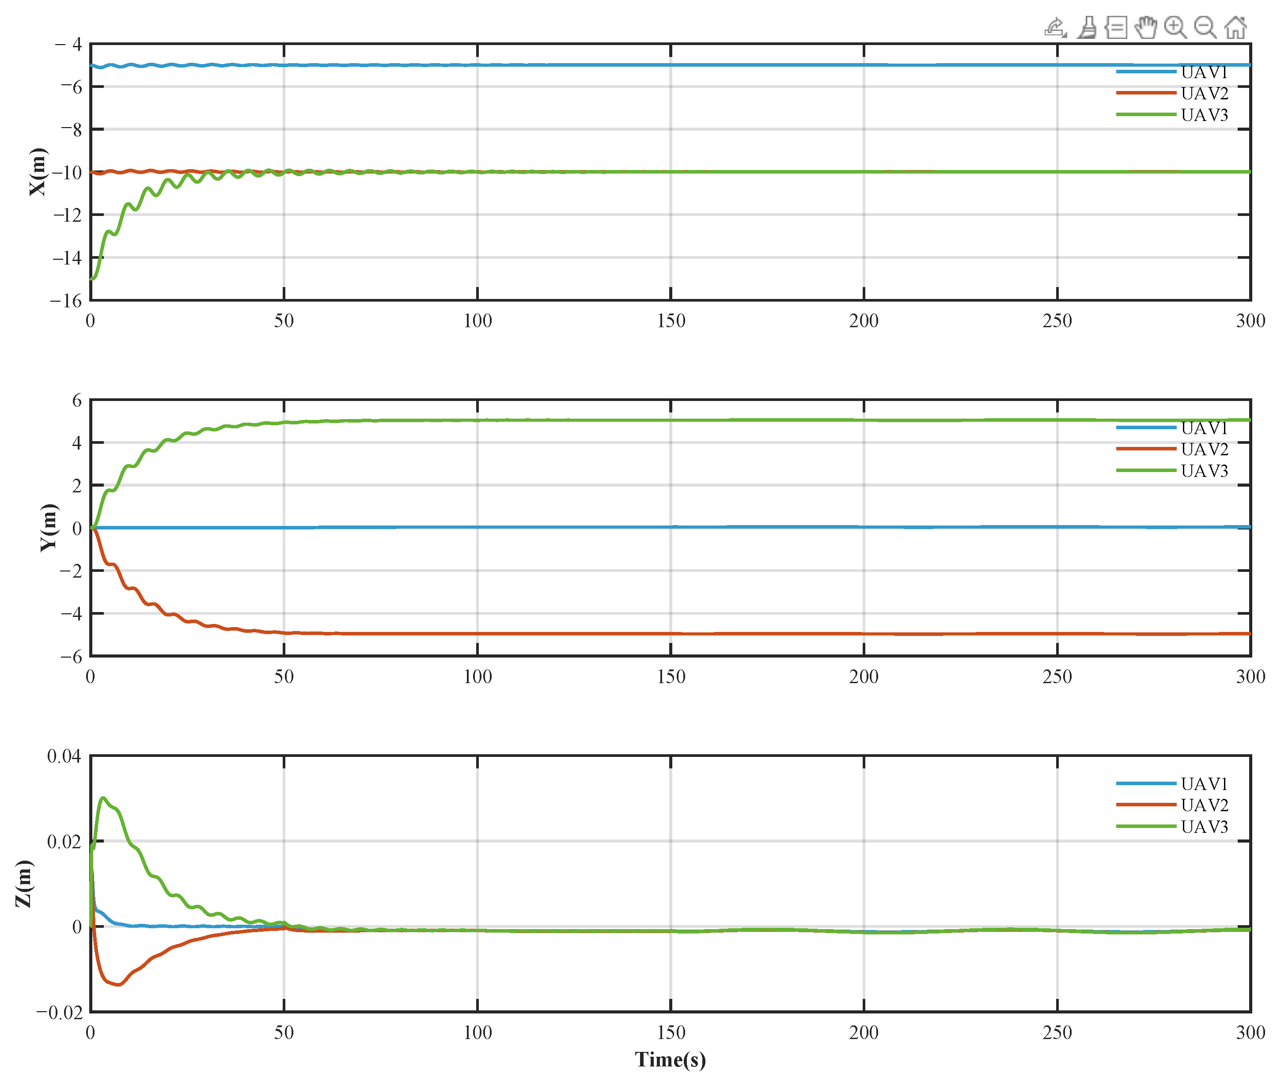Click UAV2 legend entry in Y plot
This screenshot has height=1085, width=1277.
click(x=1203, y=449)
